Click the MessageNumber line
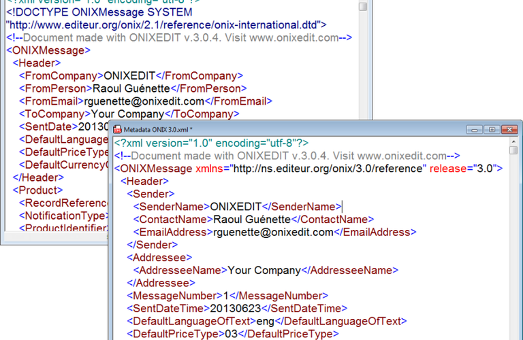The image size is (523, 340). click(x=227, y=296)
